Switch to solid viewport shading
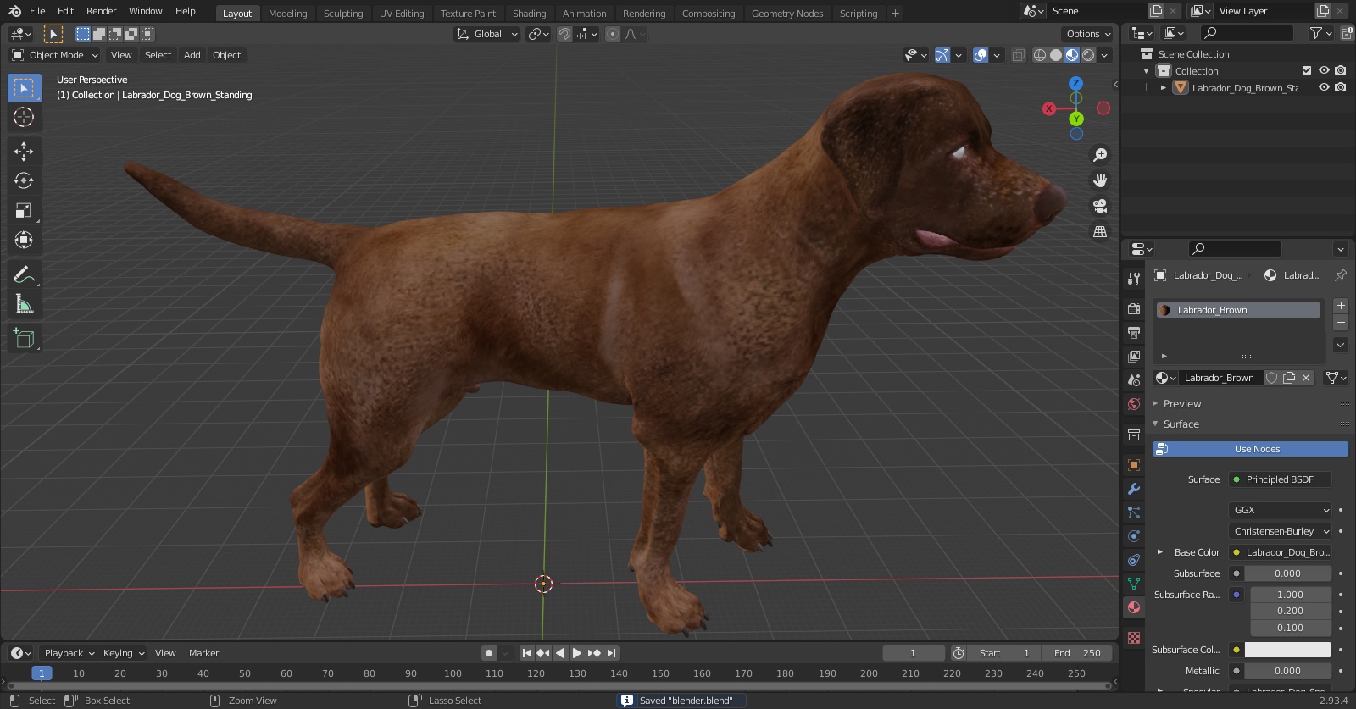Screen dimensions: 1356x709 (1056, 55)
